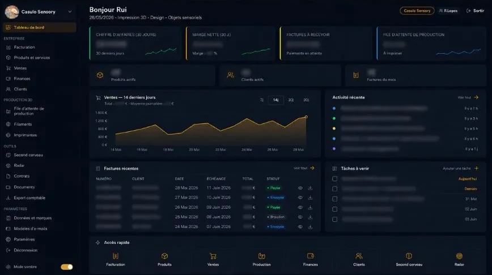Expand the Casulo Sensory workspace chevron
This screenshot has height=275, width=492.
point(70,11)
